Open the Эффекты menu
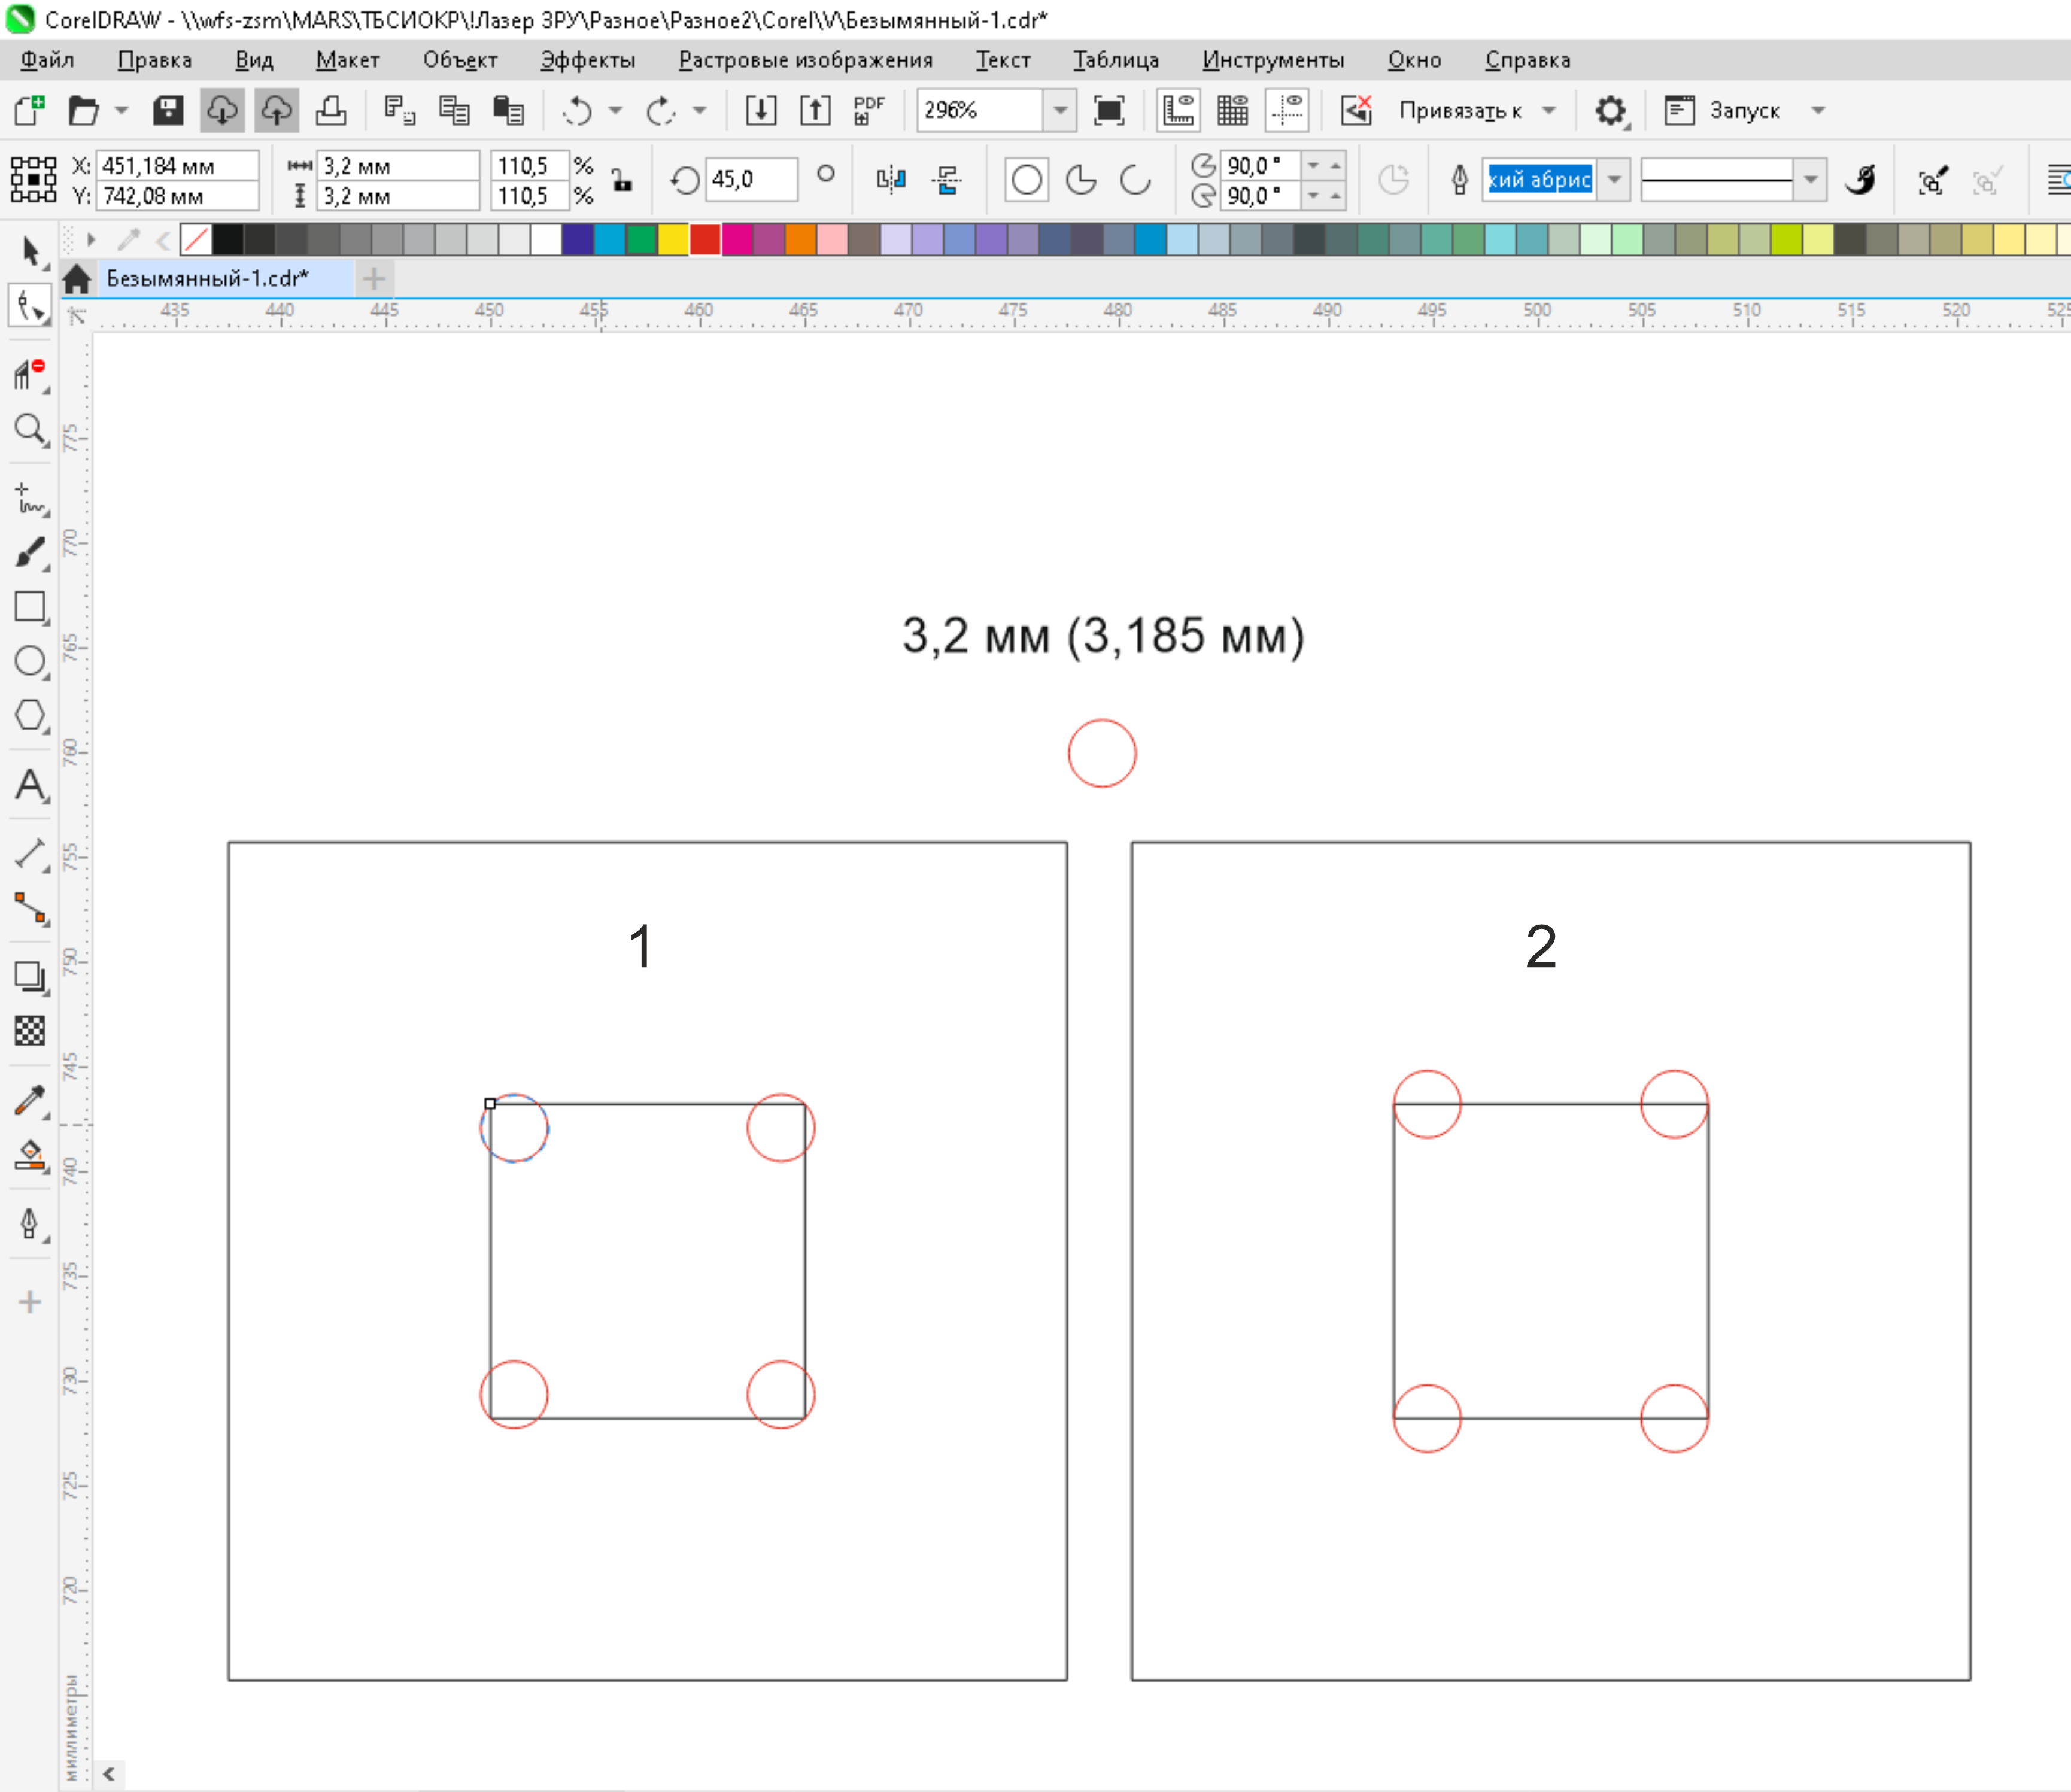 pyautogui.click(x=587, y=60)
